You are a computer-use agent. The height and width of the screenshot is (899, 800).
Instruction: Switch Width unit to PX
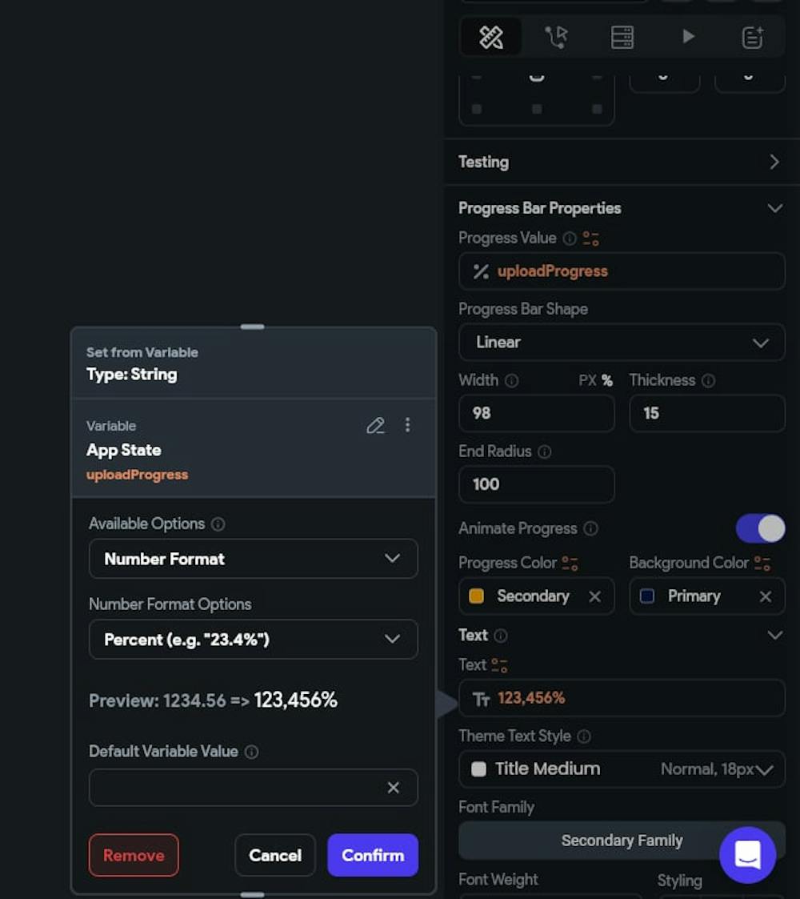pyautogui.click(x=587, y=381)
